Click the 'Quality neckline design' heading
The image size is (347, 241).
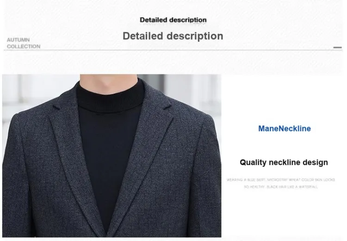click(x=284, y=162)
